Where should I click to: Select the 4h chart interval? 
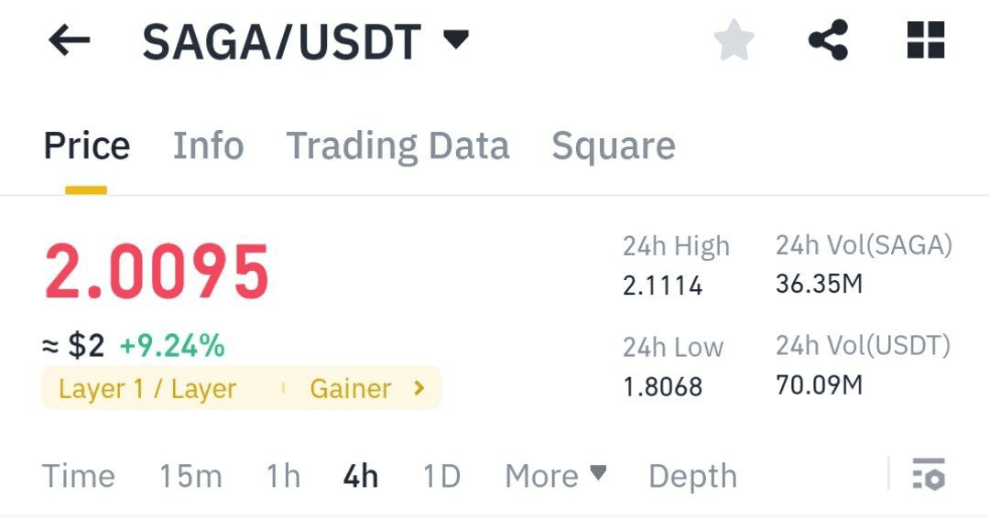pos(360,476)
